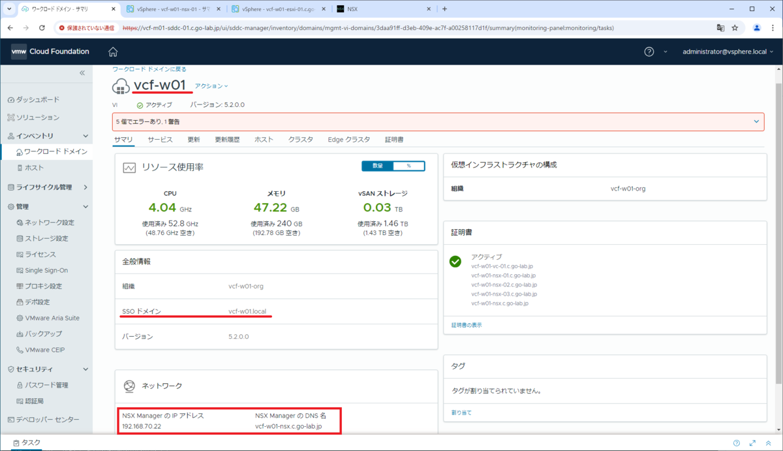Select ワークロード ドメイン in the sidebar
The height and width of the screenshot is (451, 783).
pyautogui.click(x=55, y=151)
